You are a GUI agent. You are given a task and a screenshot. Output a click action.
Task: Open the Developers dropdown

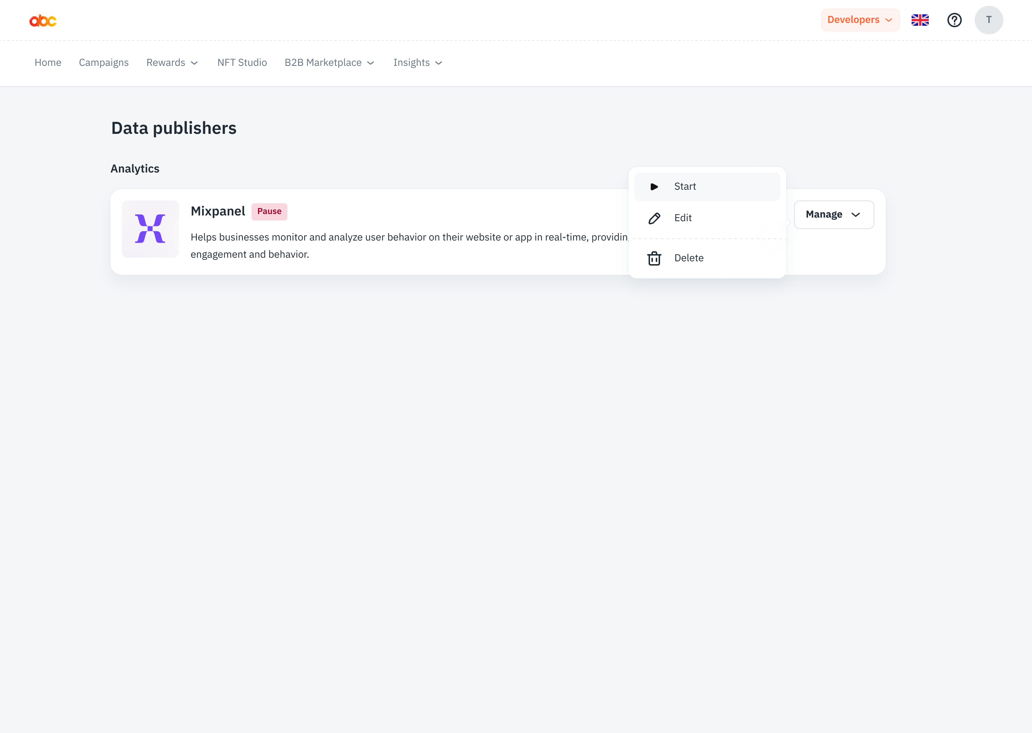pyautogui.click(x=859, y=20)
